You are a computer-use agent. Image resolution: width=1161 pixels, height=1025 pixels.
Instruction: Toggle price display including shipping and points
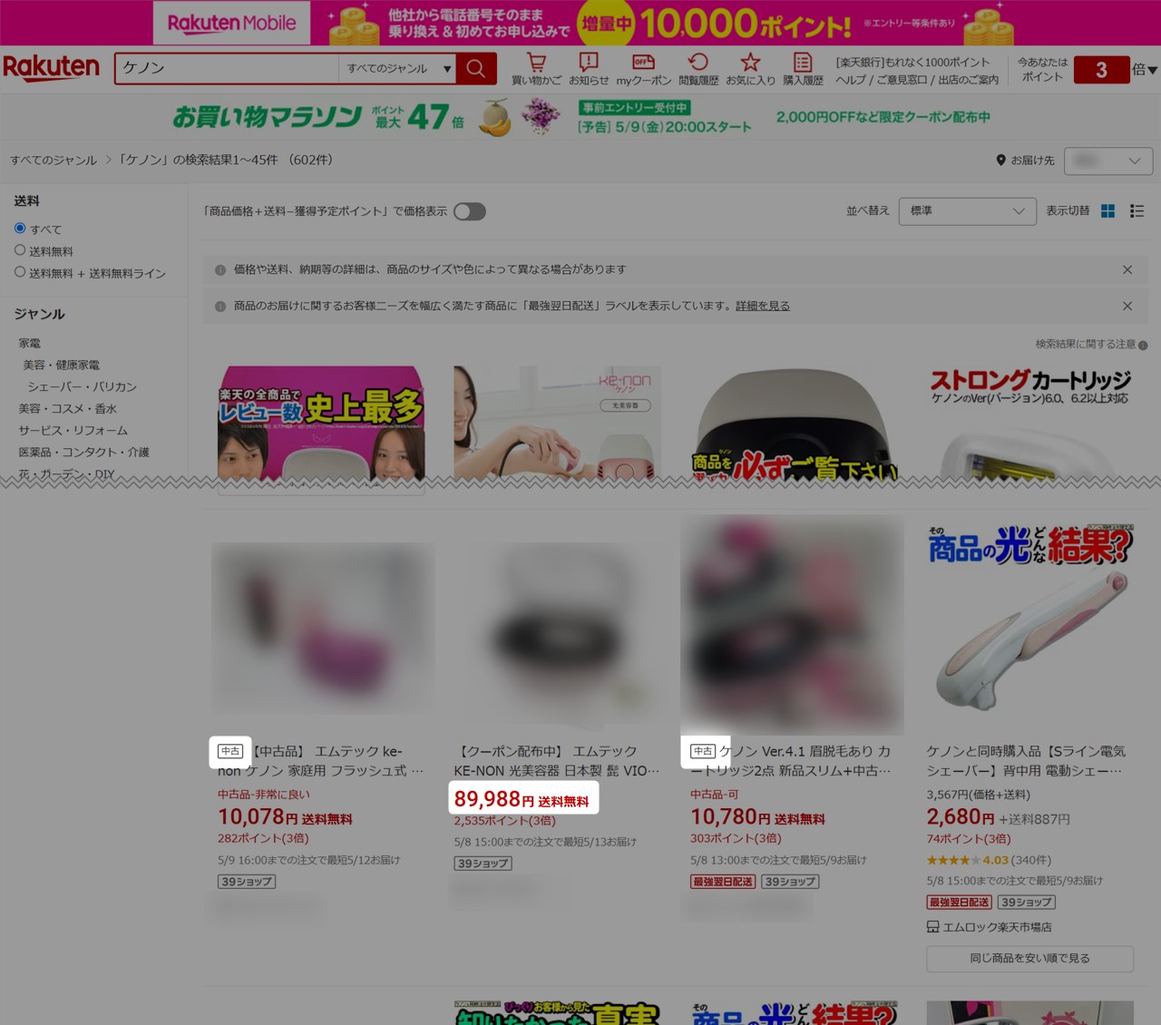coord(470,211)
